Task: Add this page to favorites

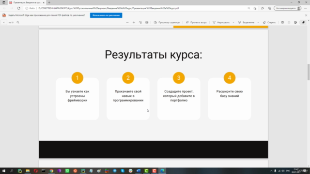Action: click(x=255, y=8)
